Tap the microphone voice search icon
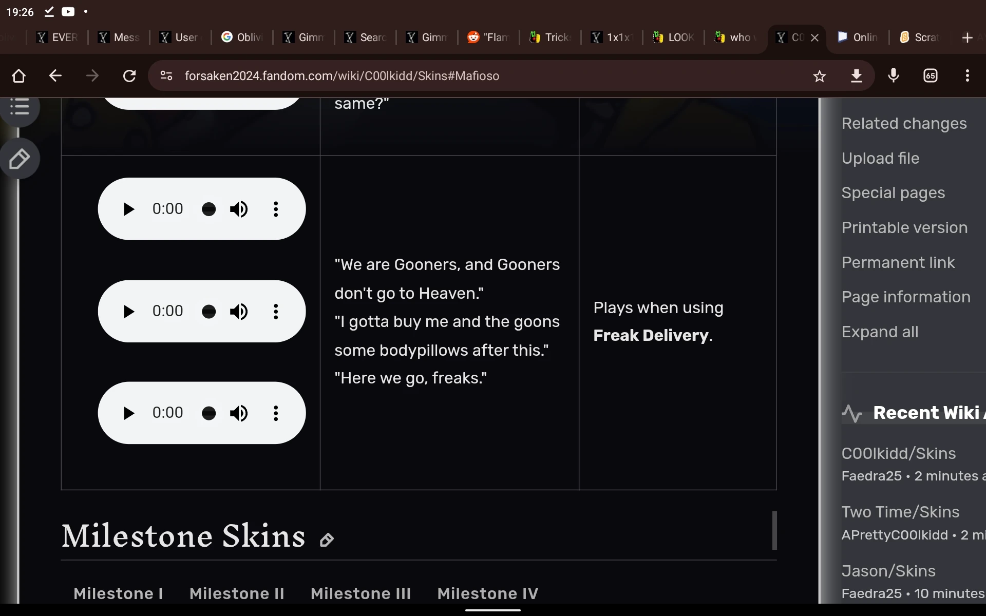The width and height of the screenshot is (986, 616). tap(894, 76)
